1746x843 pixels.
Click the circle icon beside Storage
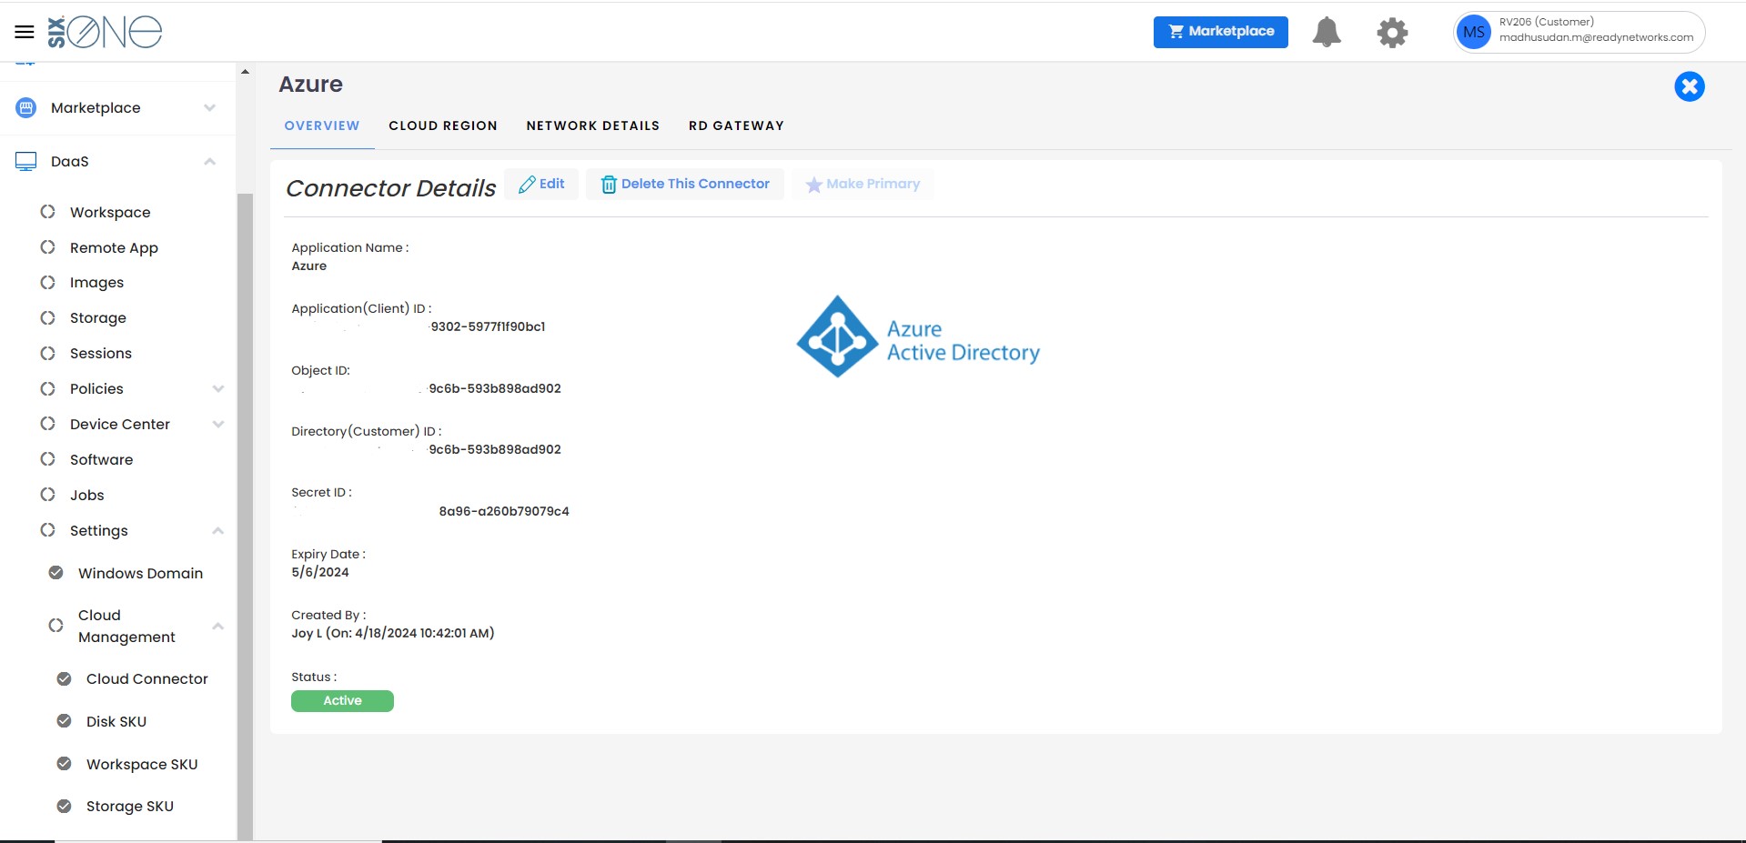(x=48, y=317)
